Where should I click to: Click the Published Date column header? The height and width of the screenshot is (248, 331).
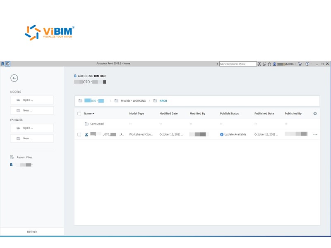tap(264, 113)
